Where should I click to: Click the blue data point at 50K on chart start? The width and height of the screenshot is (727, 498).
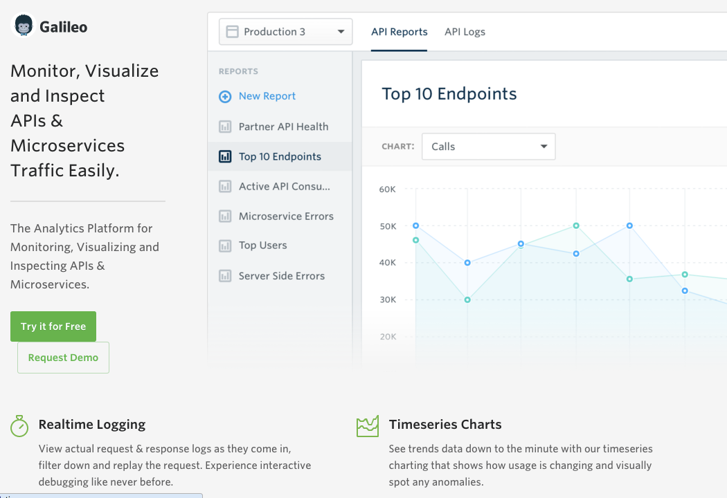point(416,225)
